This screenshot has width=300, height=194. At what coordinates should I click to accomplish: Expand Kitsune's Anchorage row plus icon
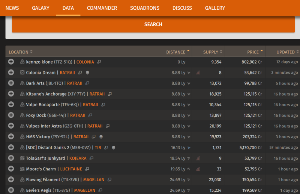[11, 94]
